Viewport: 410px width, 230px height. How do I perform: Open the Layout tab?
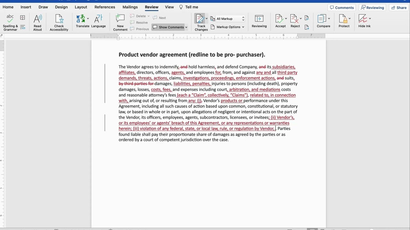[x=81, y=7]
